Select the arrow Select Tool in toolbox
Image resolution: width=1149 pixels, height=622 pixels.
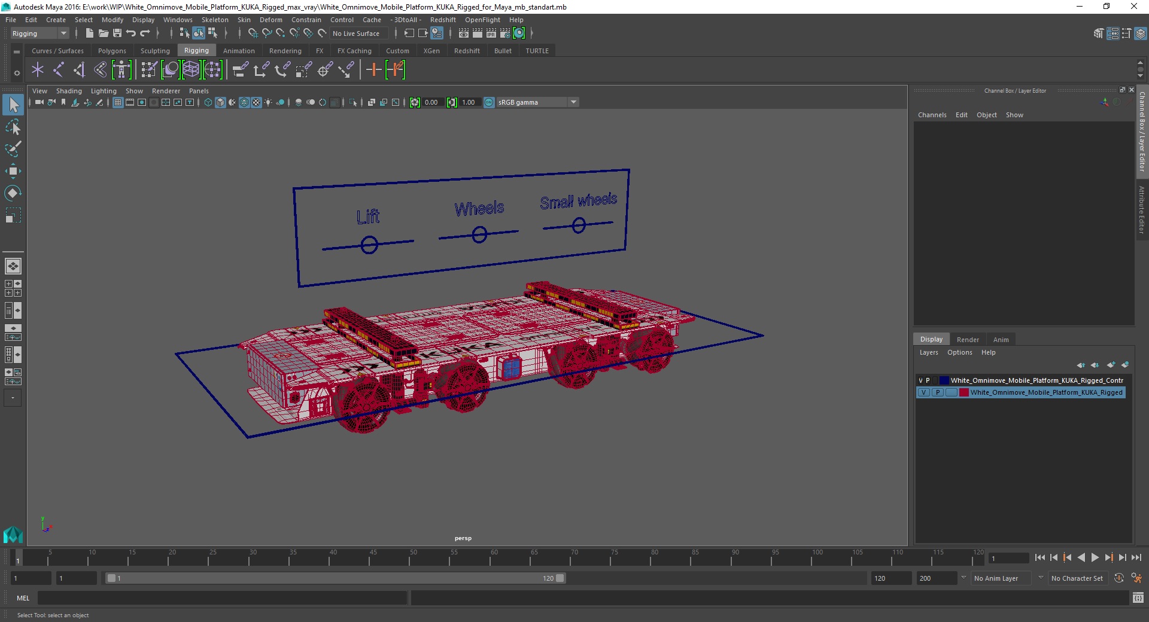(13, 105)
